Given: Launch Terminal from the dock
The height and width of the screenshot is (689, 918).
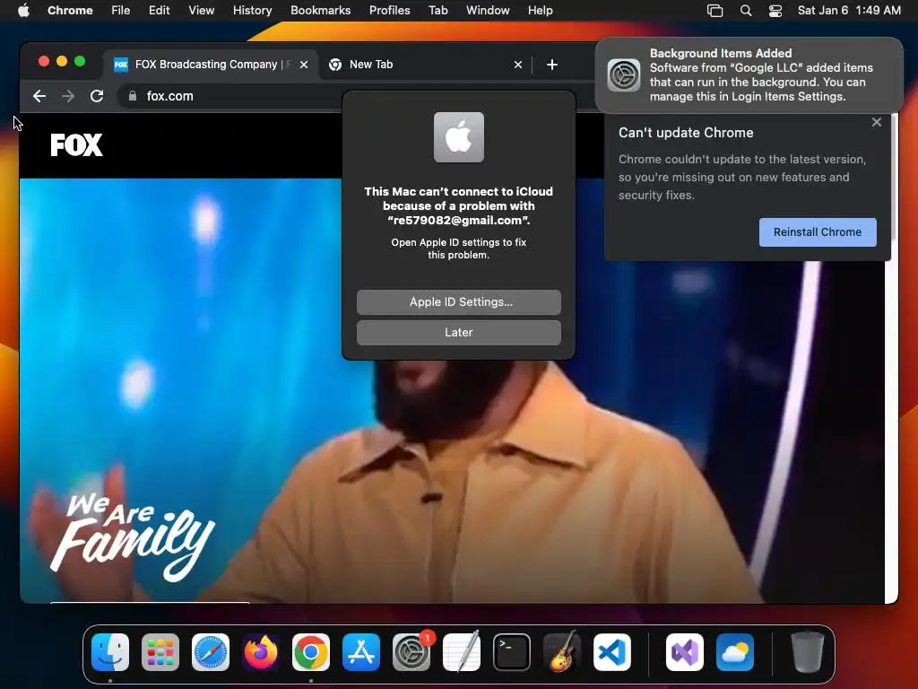Looking at the screenshot, I should [x=512, y=651].
